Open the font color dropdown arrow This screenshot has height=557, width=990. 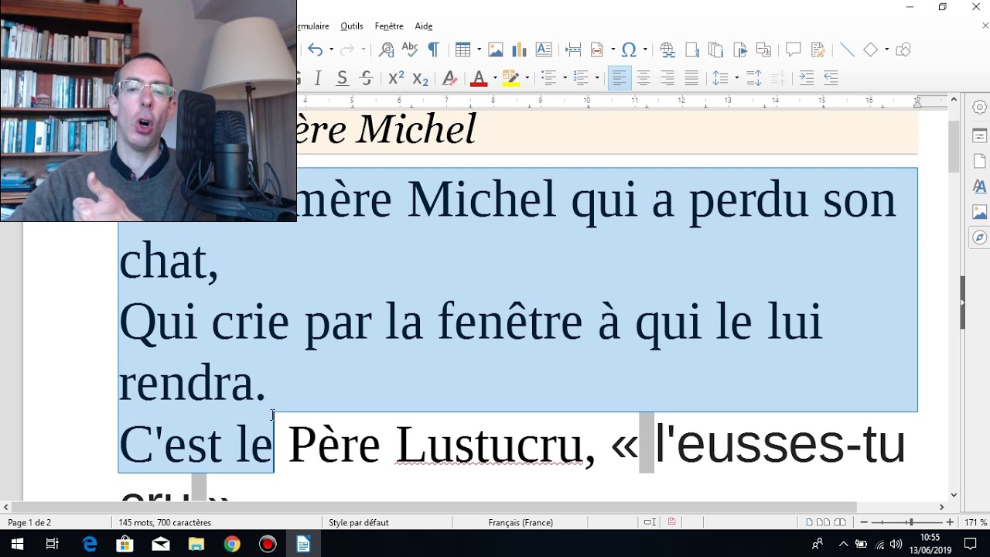(493, 77)
